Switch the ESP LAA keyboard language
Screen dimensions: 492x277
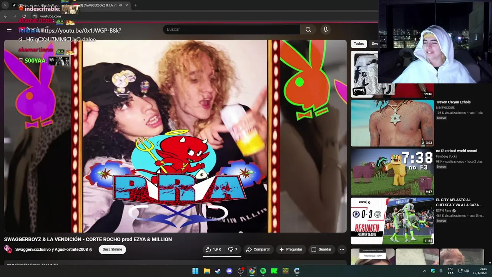click(x=450, y=271)
